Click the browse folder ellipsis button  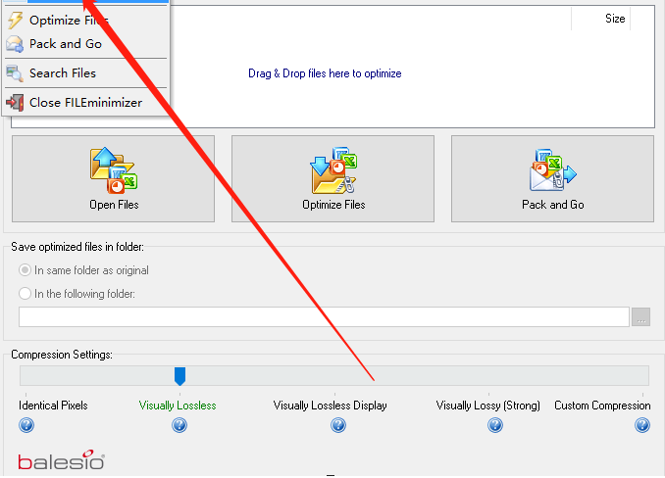[640, 317]
